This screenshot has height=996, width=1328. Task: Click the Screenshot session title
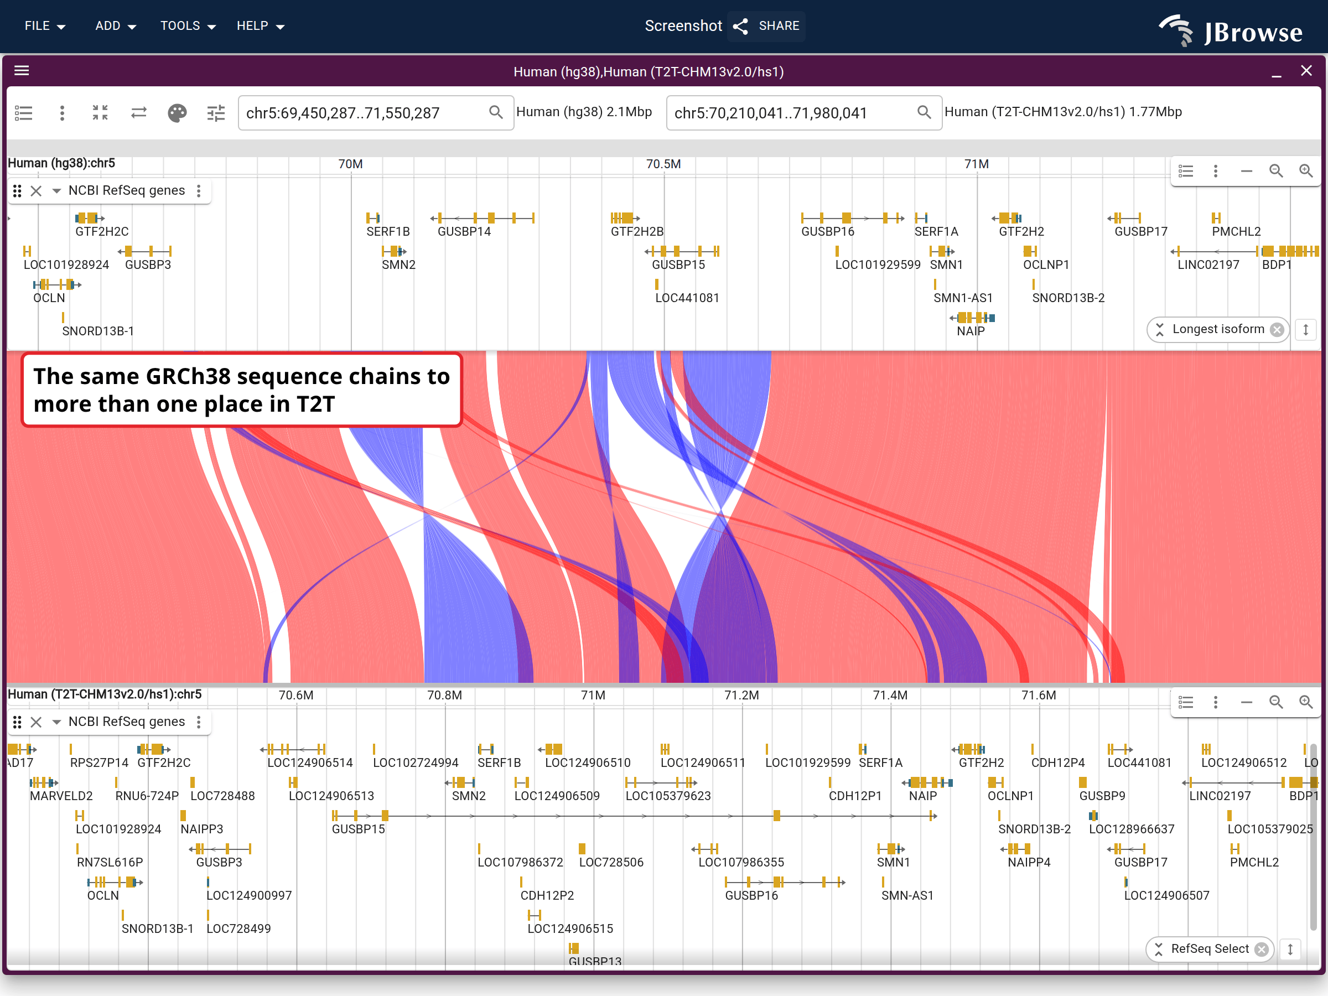(683, 26)
